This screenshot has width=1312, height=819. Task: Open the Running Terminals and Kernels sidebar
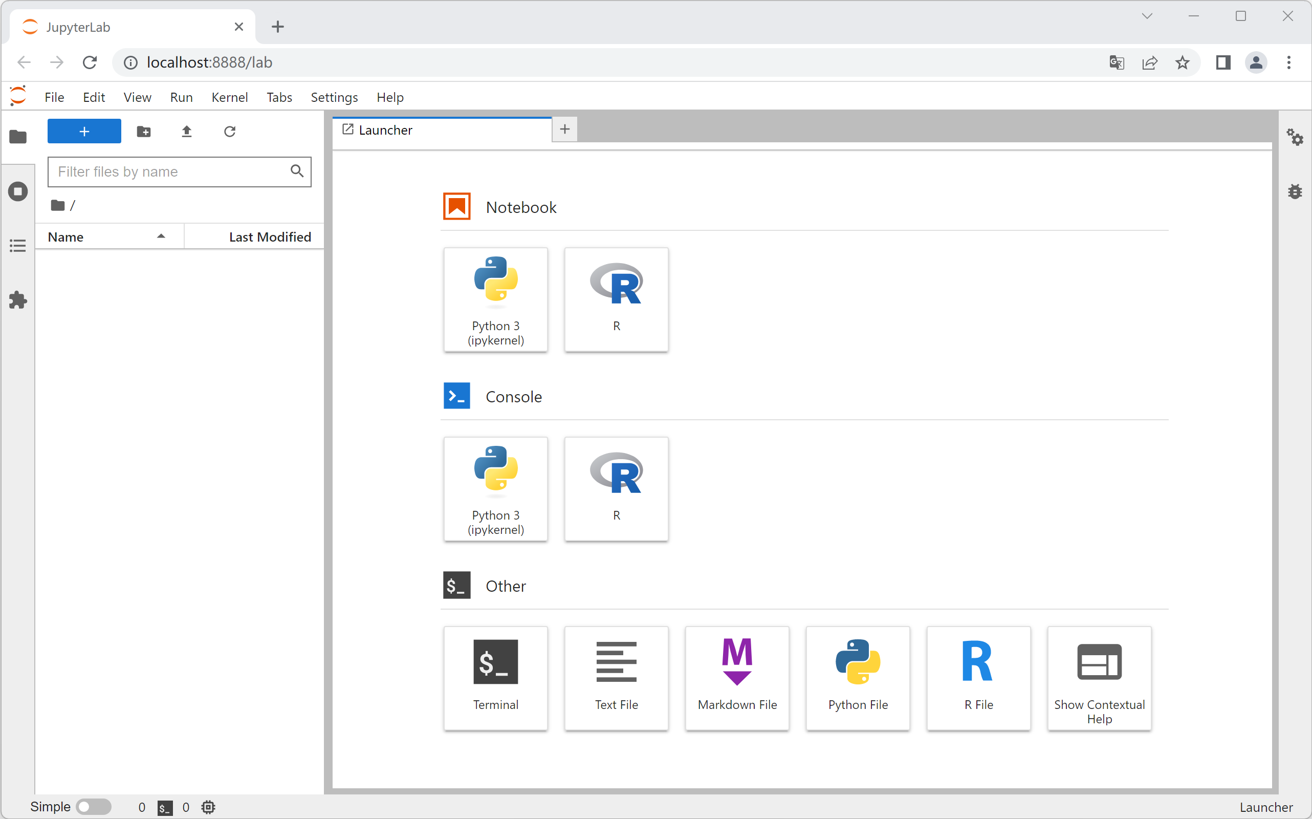pyautogui.click(x=18, y=191)
